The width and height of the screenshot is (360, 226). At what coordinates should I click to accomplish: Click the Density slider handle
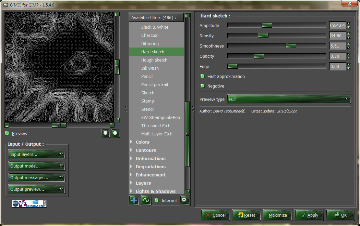coord(263,36)
